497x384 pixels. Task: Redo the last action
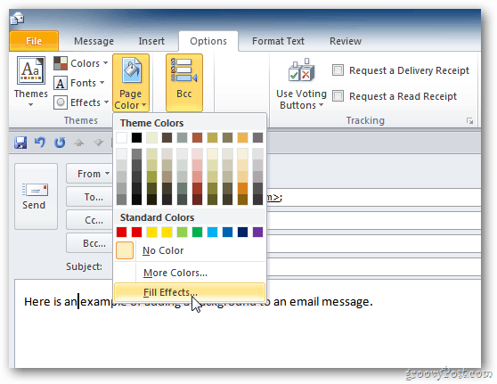point(60,143)
